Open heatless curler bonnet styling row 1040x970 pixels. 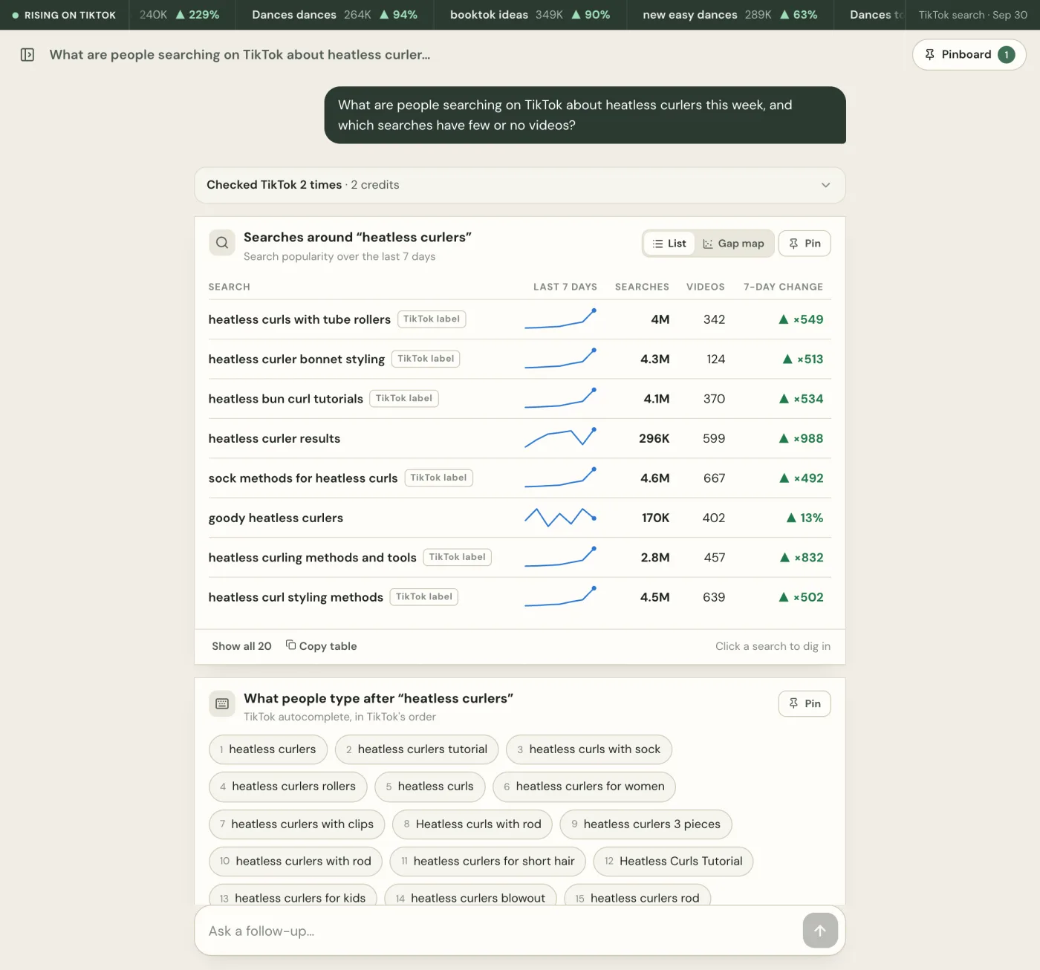point(519,359)
